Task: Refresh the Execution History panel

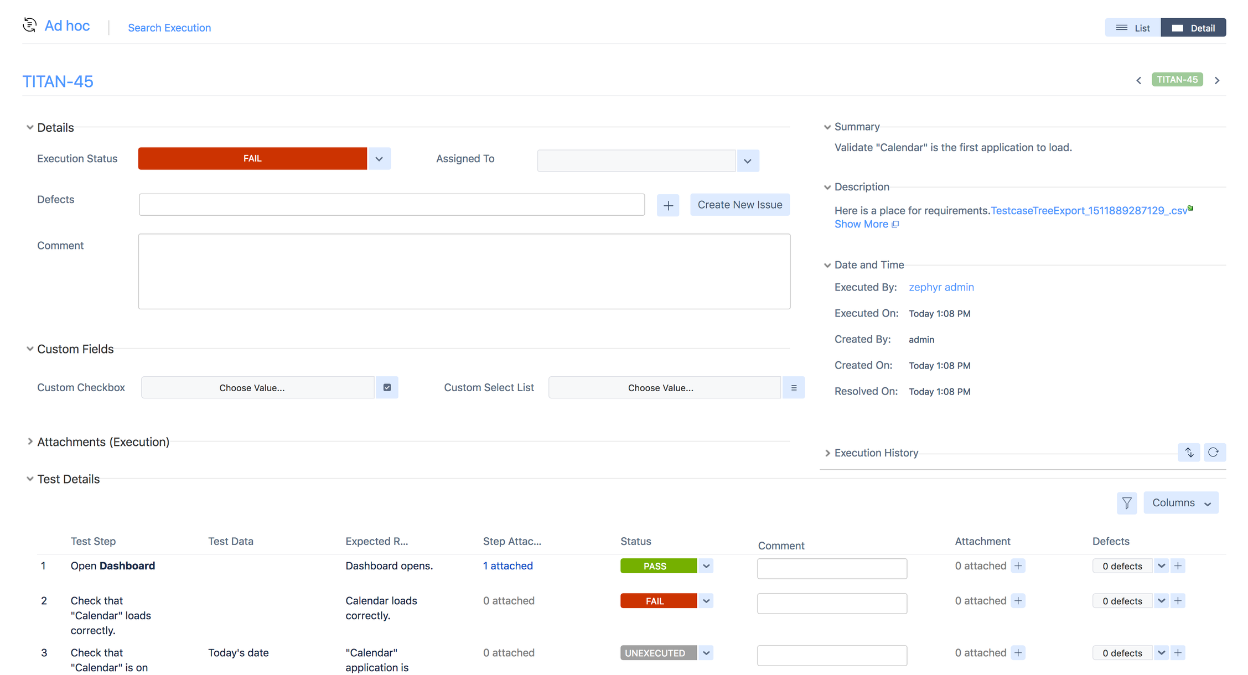Action: [x=1214, y=453]
